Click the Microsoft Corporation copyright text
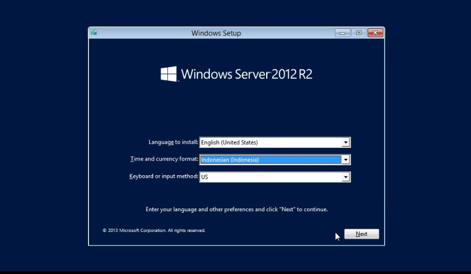 pos(154,230)
